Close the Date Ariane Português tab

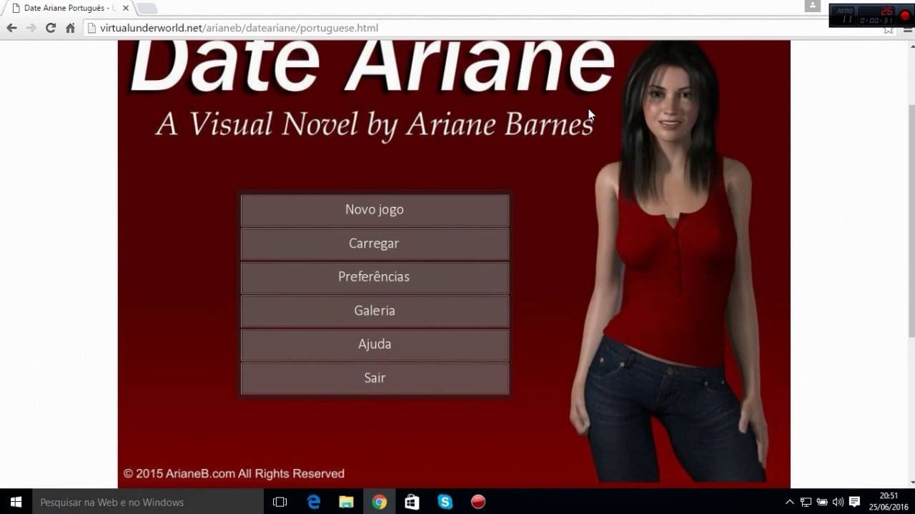tap(125, 8)
